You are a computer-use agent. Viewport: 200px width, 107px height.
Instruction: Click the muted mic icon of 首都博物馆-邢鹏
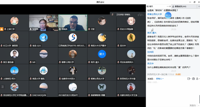(89, 95)
